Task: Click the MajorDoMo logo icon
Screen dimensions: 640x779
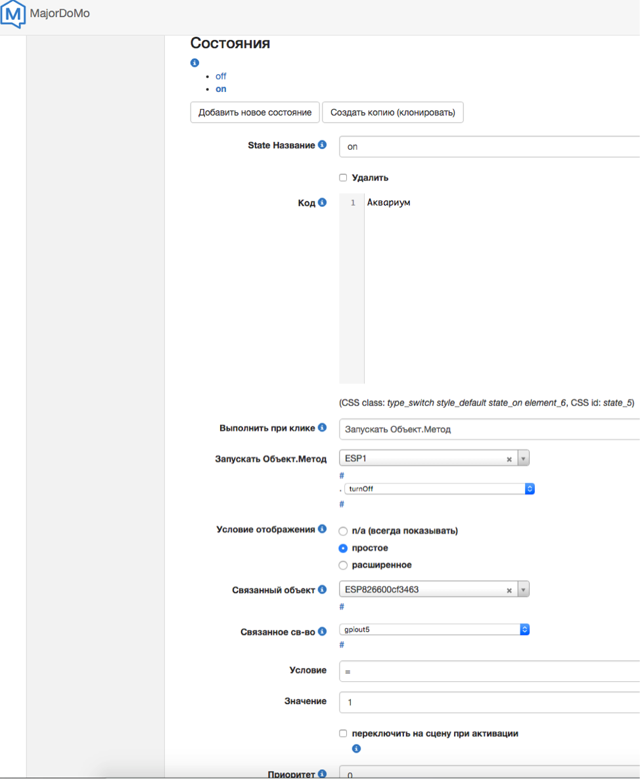Action: coord(14,14)
